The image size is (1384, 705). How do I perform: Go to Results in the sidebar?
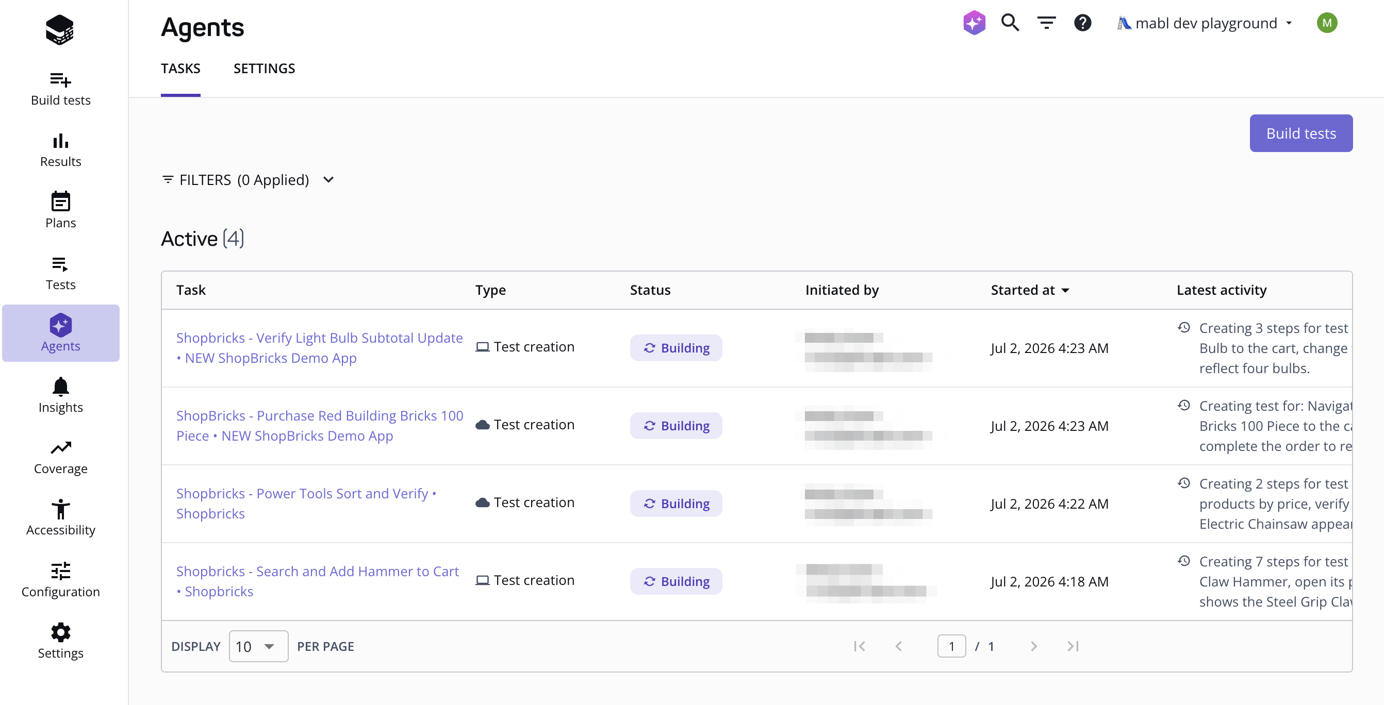(x=61, y=150)
